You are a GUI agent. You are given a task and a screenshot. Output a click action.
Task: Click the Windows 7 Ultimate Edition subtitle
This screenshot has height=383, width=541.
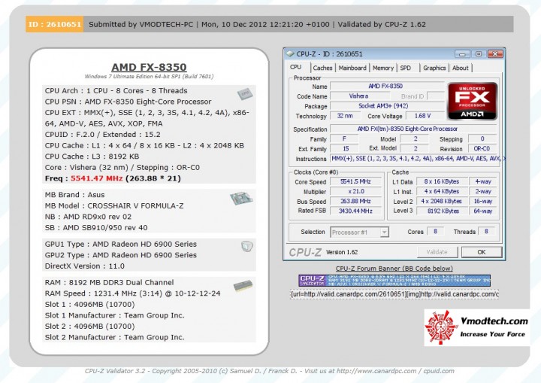click(149, 77)
